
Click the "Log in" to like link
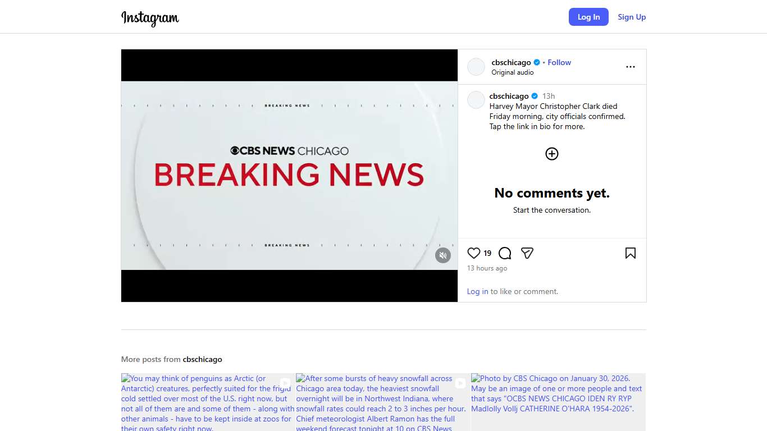coord(477,291)
